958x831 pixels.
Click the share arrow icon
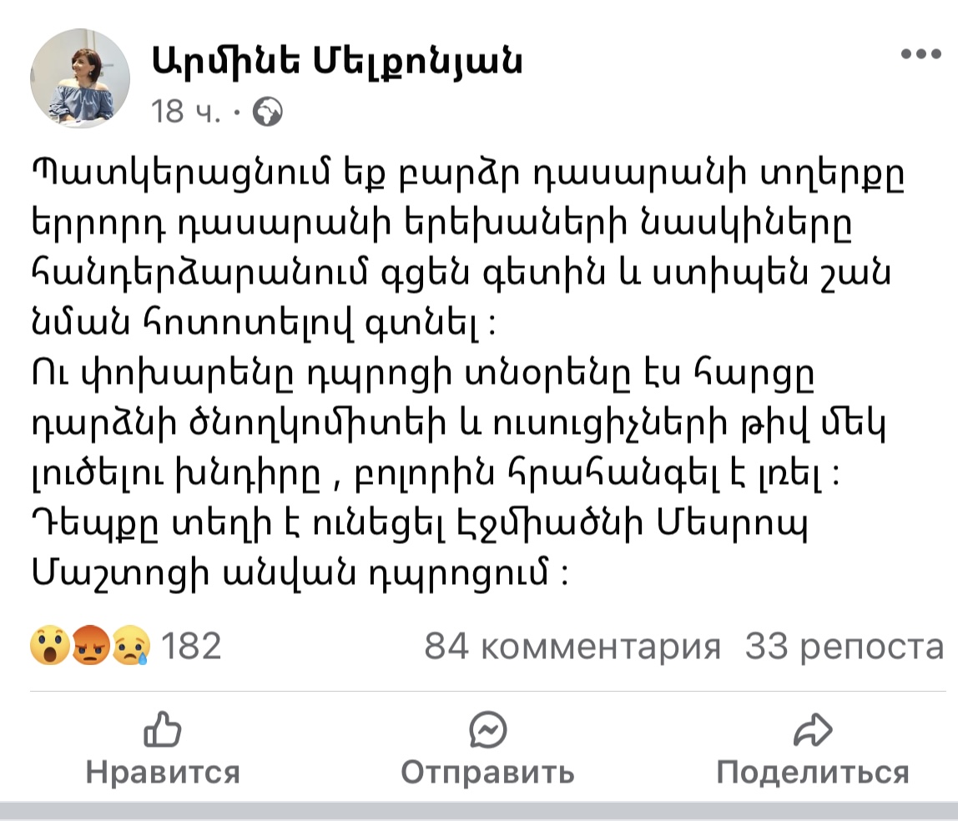point(813,729)
